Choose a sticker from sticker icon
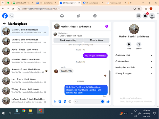This screenshot has height=119, width=159. tap(65, 102)
